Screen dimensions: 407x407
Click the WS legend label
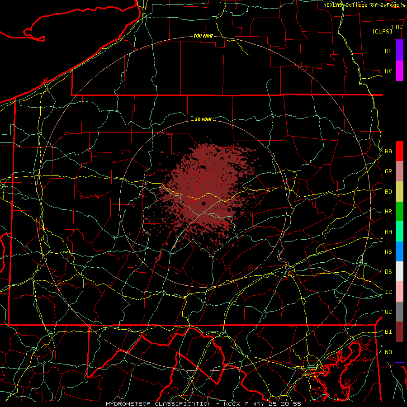(x=388, y=252)
